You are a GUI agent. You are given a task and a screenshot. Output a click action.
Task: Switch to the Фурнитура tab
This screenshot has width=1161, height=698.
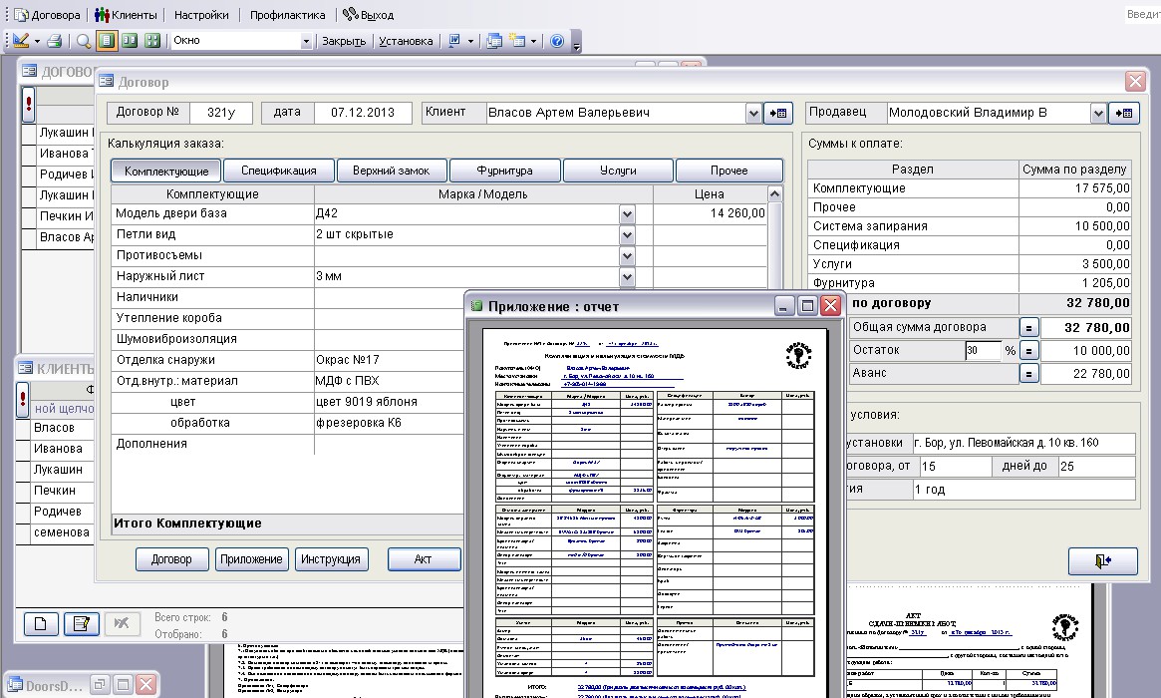(504, 171)
